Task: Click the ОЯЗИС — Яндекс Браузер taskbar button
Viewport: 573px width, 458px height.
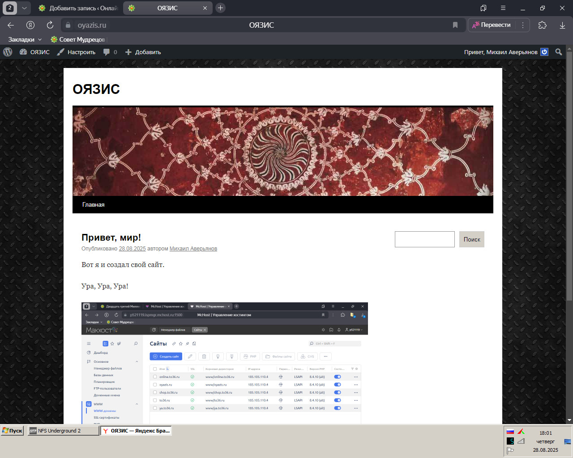Action: (136, 431)
